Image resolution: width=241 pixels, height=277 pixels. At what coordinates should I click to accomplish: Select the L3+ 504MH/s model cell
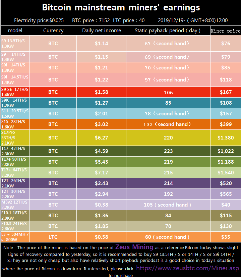tap(15, 237)
